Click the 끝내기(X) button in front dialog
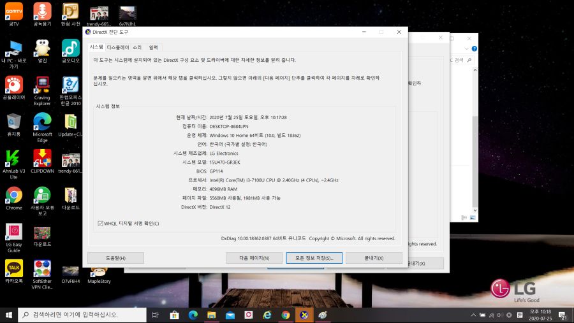Image resolution: width=574 pixels, height=323 pixels. coord(374,258)
